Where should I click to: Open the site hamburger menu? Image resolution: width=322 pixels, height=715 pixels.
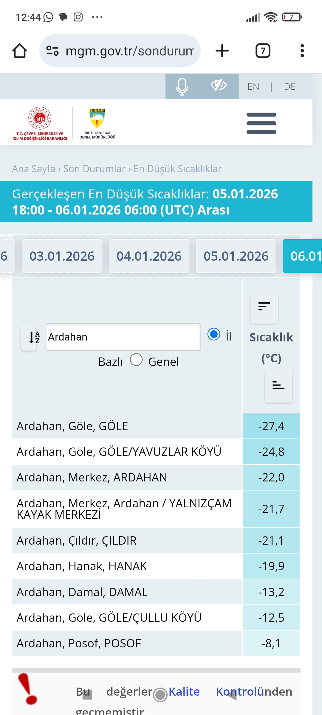261,123
